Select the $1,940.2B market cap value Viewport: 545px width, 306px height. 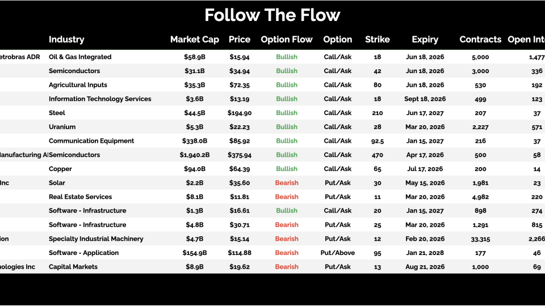tap(195, 155)
